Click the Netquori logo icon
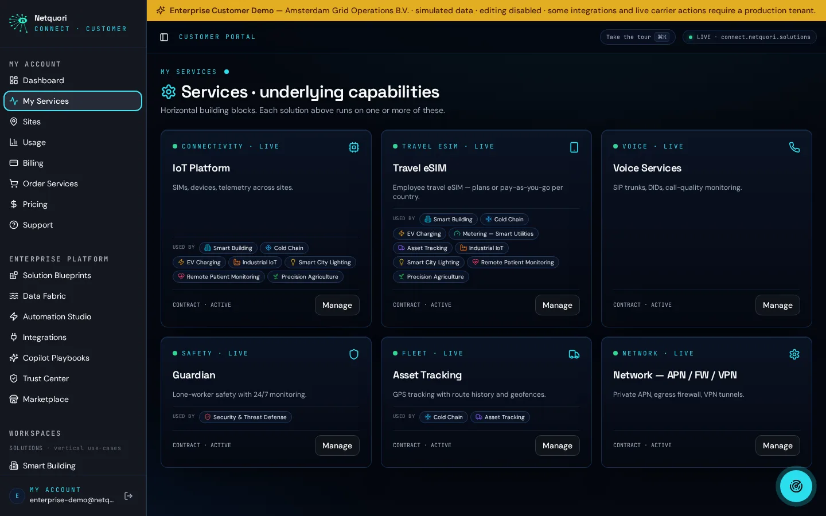 [19, 23]
